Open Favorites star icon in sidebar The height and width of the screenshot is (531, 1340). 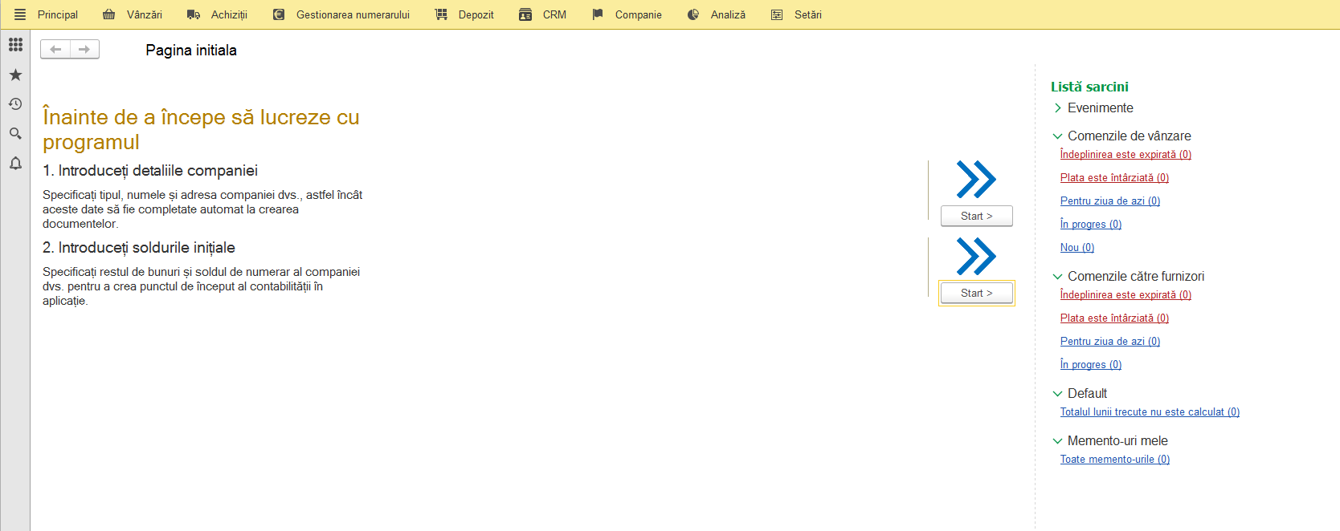(15, 75)
